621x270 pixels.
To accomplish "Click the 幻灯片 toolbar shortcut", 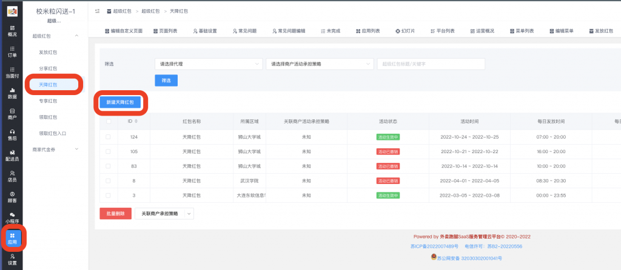I will pos(405,31).
